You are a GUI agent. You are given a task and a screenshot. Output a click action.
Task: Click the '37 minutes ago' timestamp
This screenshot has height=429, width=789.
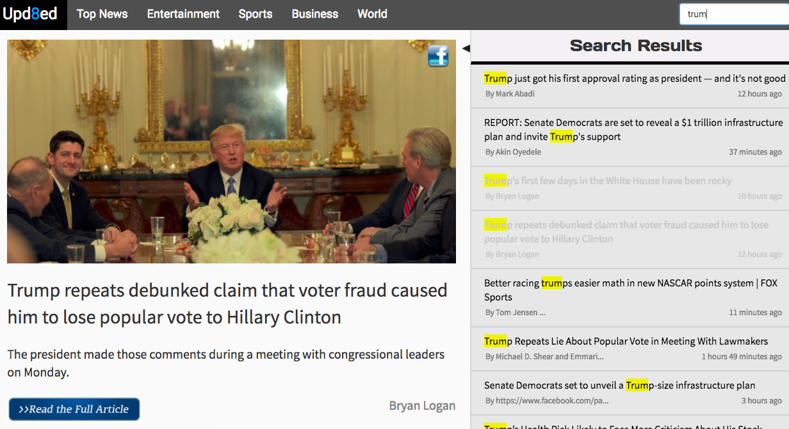point(755,152)
